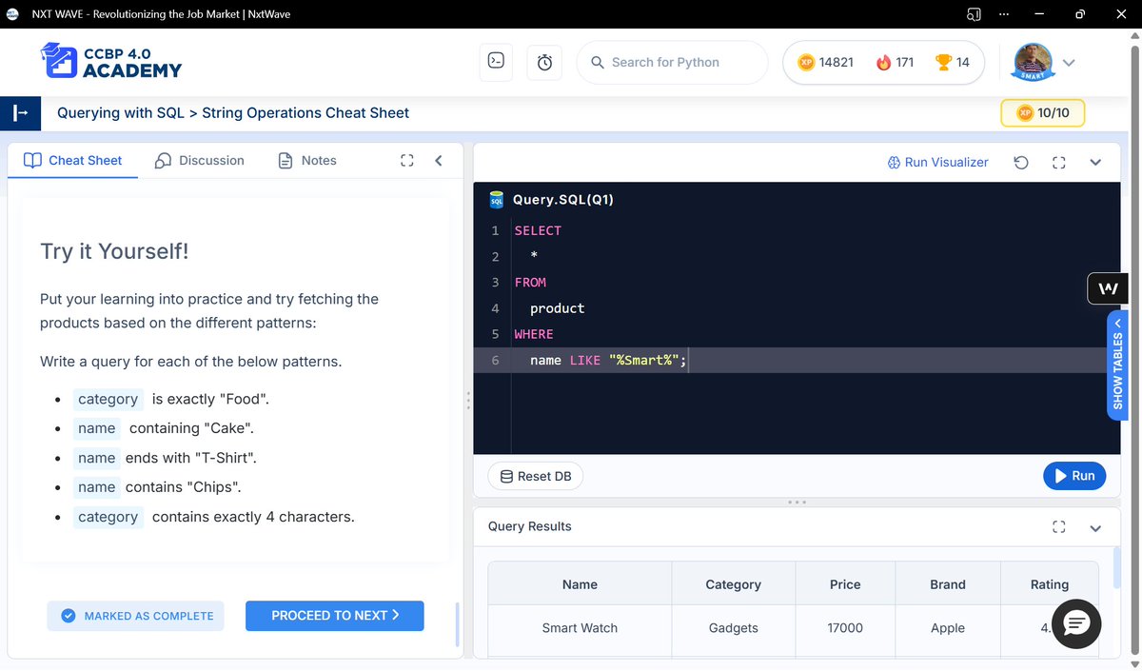Click the Rating column header
Image resolution: width=1142 pixels, height=671 pixels.
click(1050, 584)
